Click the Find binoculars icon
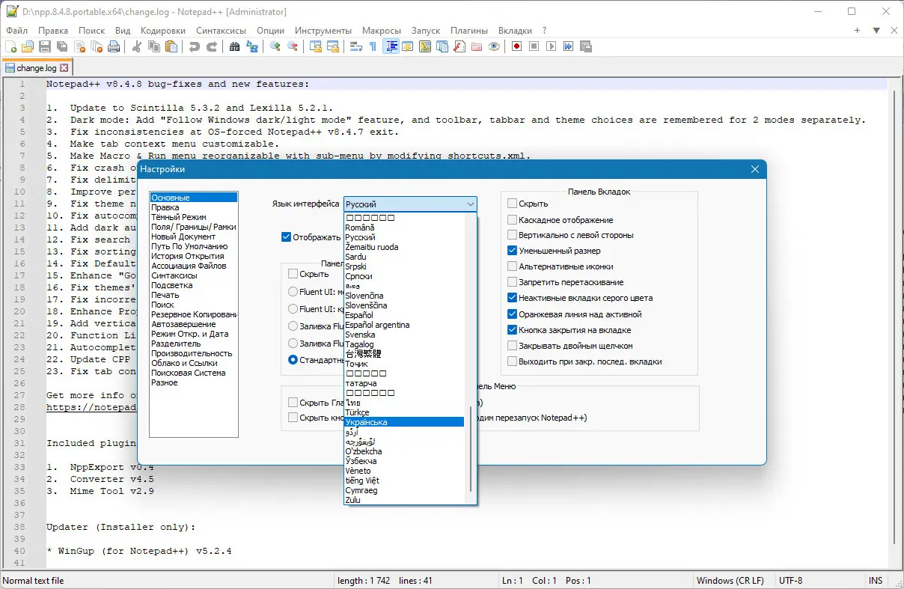904x589 pixels. click(235, 46)
